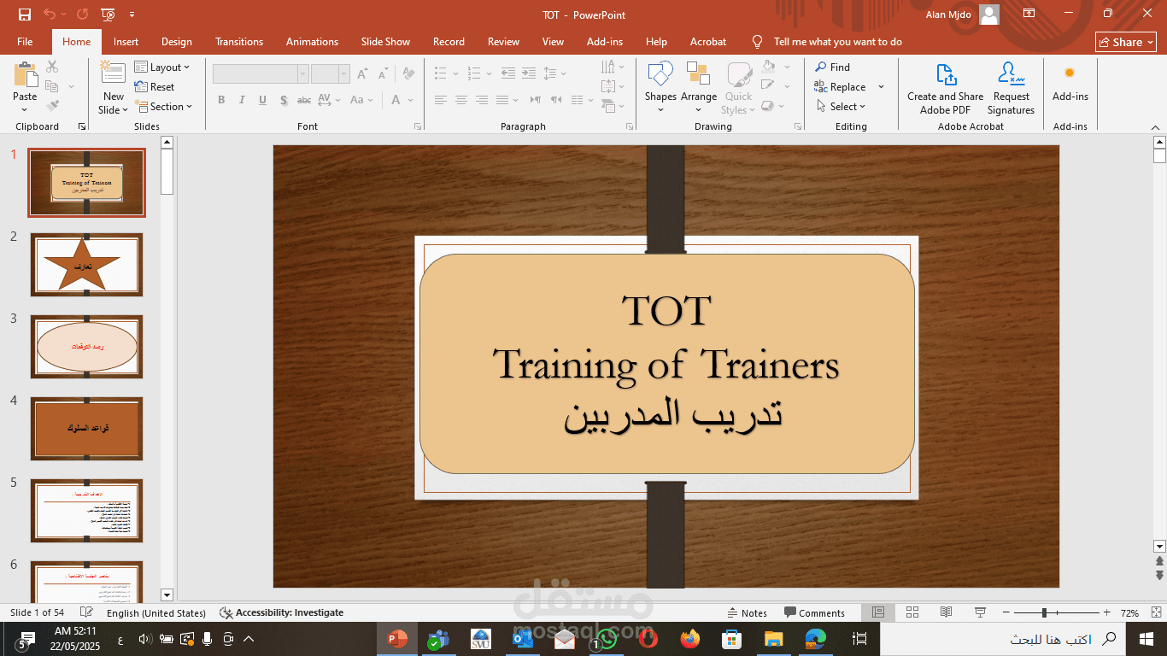Screen dimensions: 1167x656
Task: Click the zoom slider handle
Action: click(x=1044, y=613)
